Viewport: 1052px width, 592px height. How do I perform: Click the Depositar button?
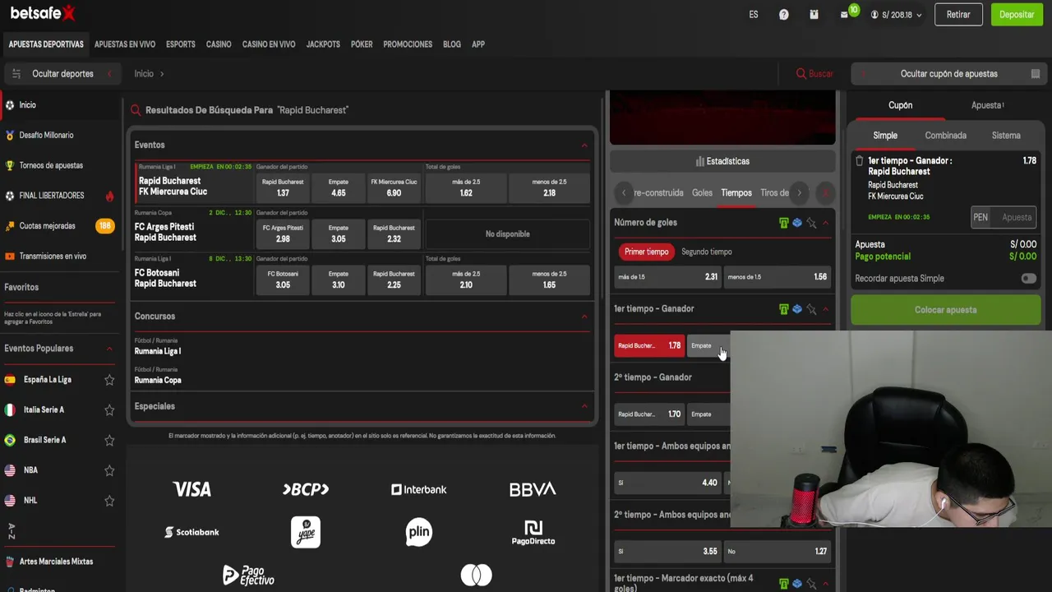1017,15
